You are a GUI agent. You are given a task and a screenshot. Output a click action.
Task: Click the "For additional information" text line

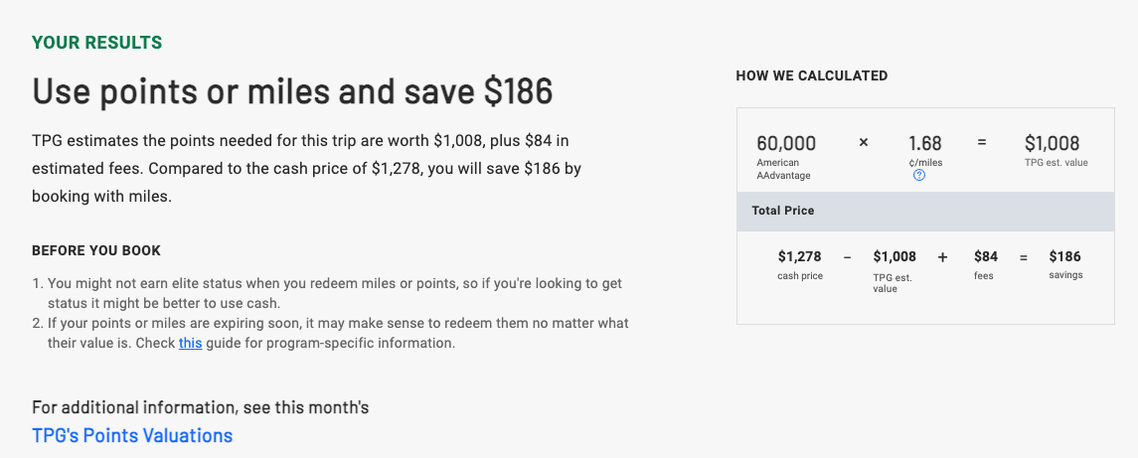coord(200,407)
